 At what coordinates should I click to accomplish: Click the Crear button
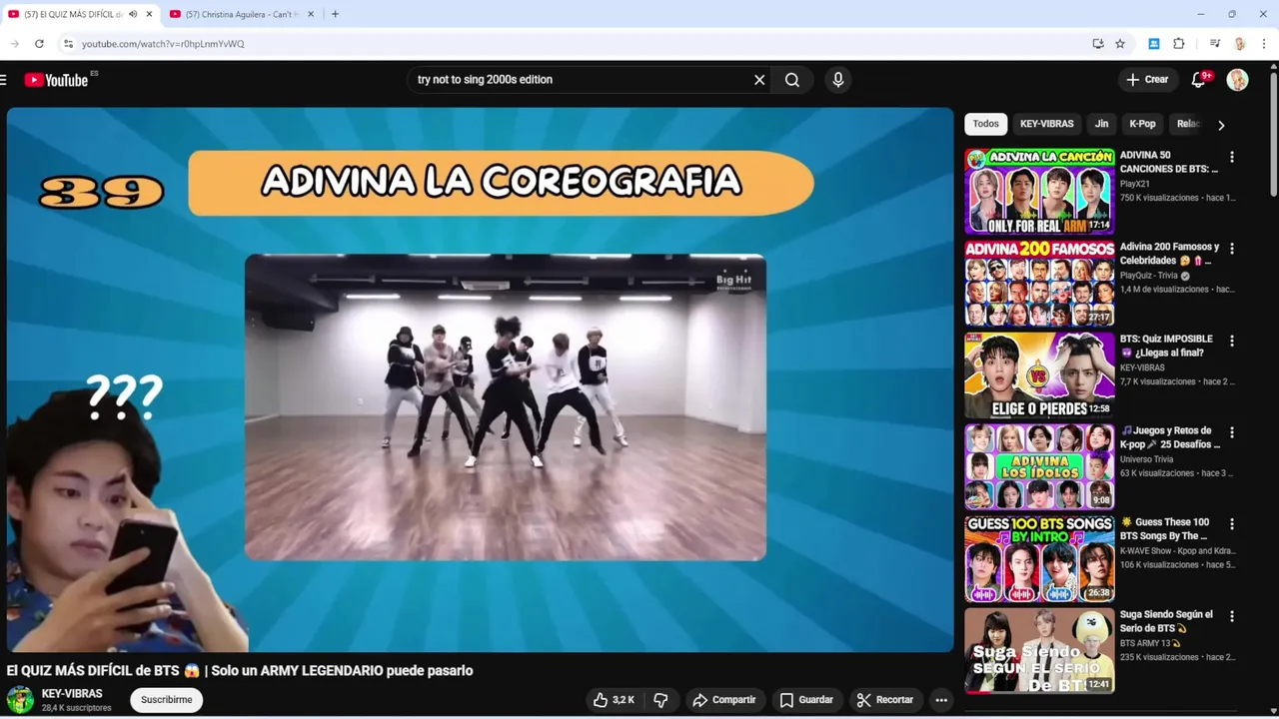[1147, 80]
